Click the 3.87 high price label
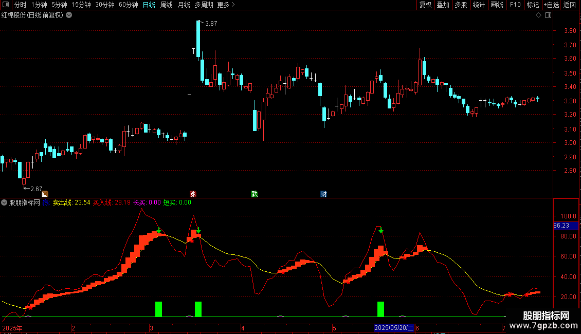Image resolution: width=581 pixels, height=334 pixels. [x=211, y=23]
